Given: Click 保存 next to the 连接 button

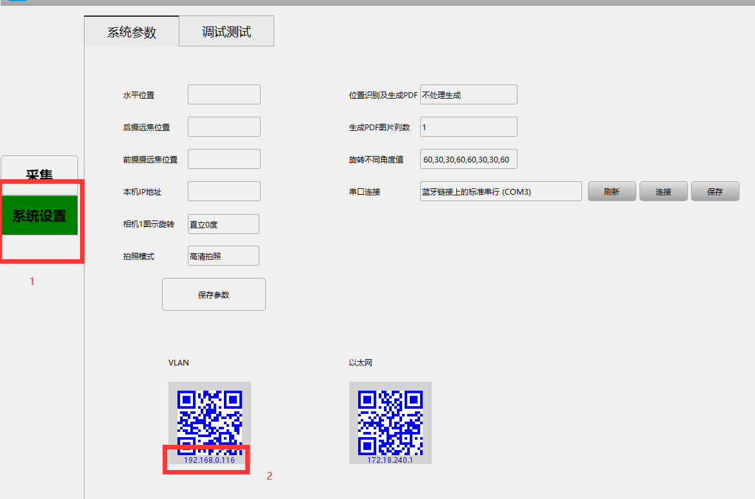Looking at the screenshot, I should coord(715,191).
